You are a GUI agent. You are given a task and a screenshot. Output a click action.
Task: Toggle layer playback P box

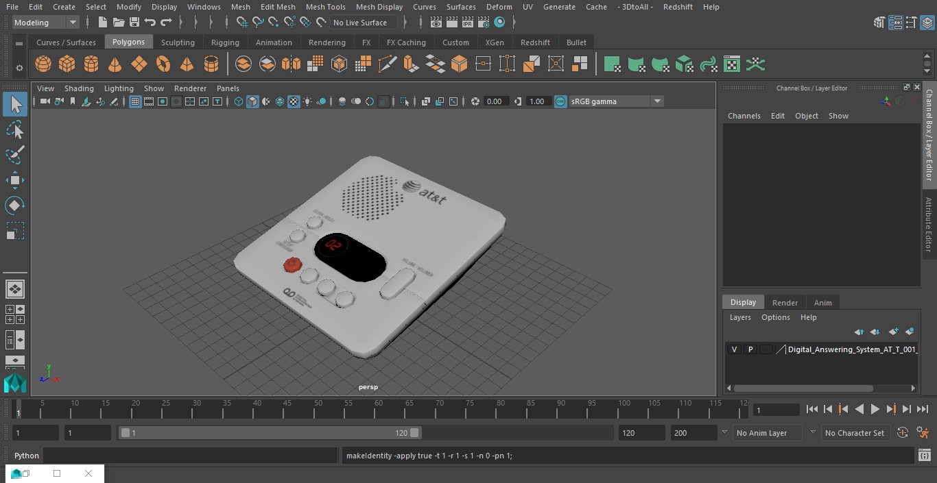click(750, 349)
